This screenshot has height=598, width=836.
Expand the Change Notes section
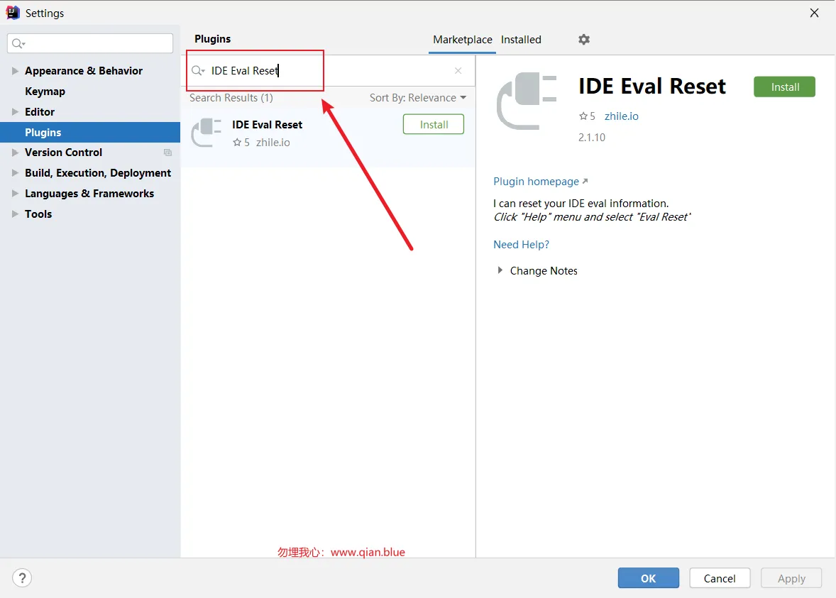click(x=500, y=270)
